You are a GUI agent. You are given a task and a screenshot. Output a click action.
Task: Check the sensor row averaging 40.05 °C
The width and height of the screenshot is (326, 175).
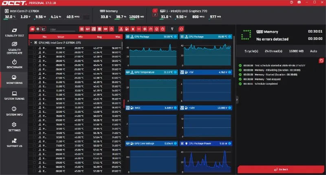pos(34,61)
